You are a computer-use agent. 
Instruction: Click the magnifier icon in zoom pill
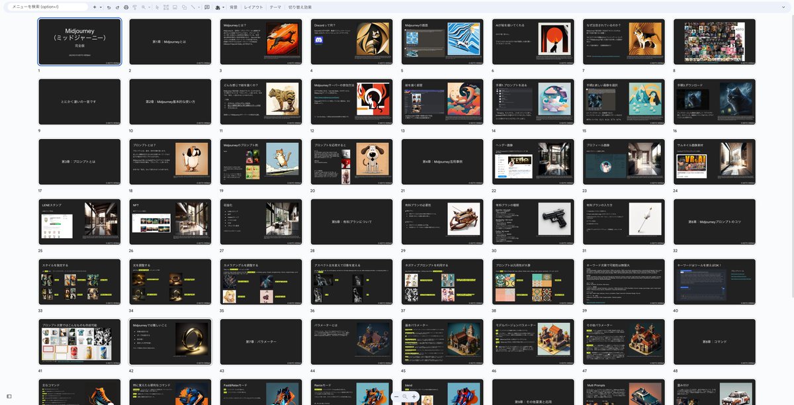tap(405, 396)
